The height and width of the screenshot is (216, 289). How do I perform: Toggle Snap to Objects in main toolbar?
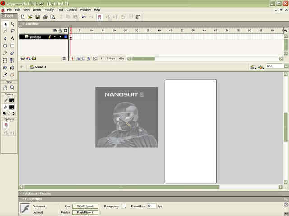99,17
